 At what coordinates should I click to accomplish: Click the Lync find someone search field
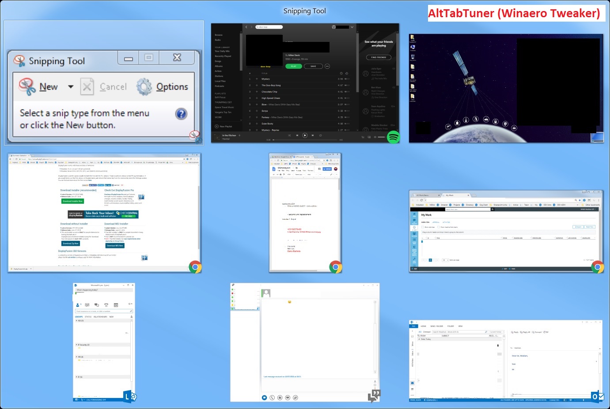click(x=104, y=311)
